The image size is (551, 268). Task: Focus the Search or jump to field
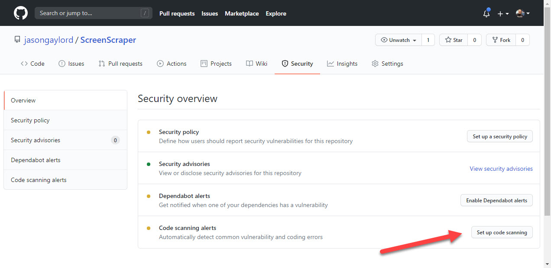(93, 13)
